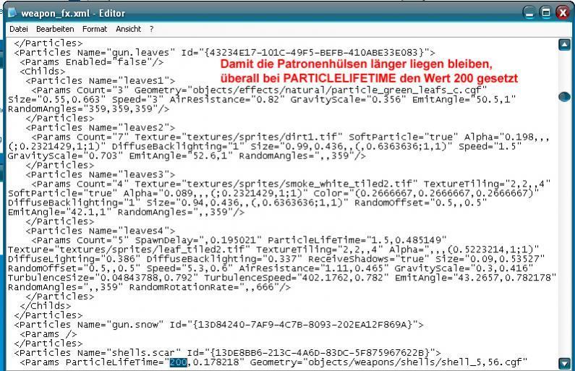Viewport: 575px width, 371px height.
Task: Click AirResistance="0.82" text
Action: pos(227,99)
